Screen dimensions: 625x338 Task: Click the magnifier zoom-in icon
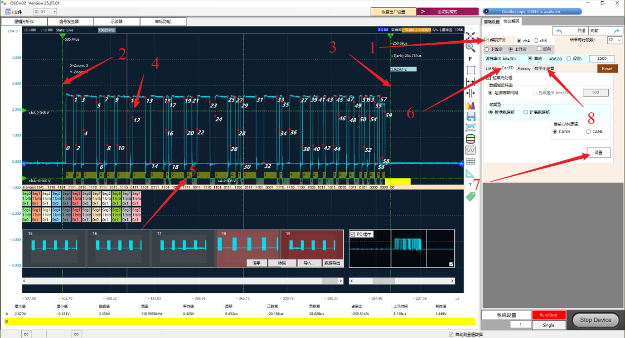[x=470, y=46]
